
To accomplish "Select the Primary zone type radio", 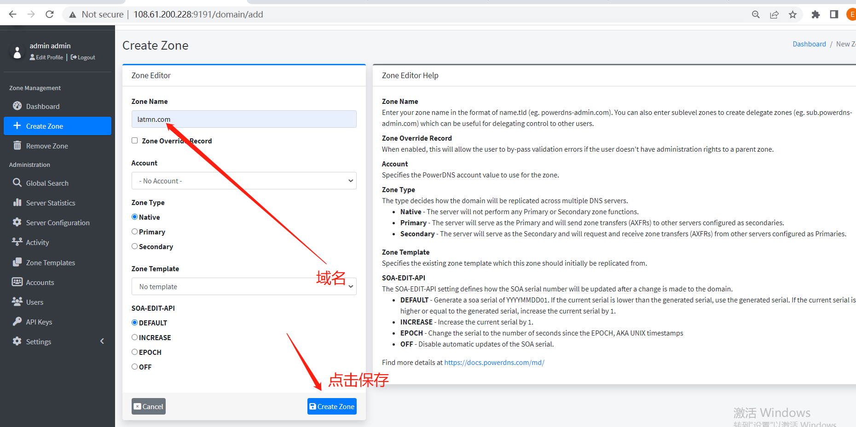I will coord(135,232).
